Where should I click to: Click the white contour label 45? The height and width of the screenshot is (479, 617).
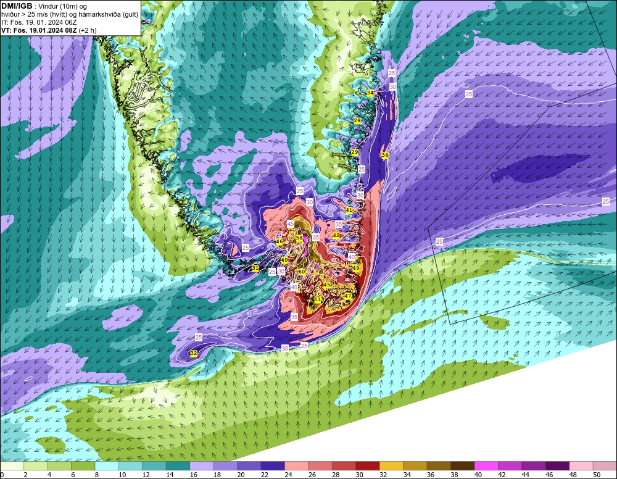(291, 224)
